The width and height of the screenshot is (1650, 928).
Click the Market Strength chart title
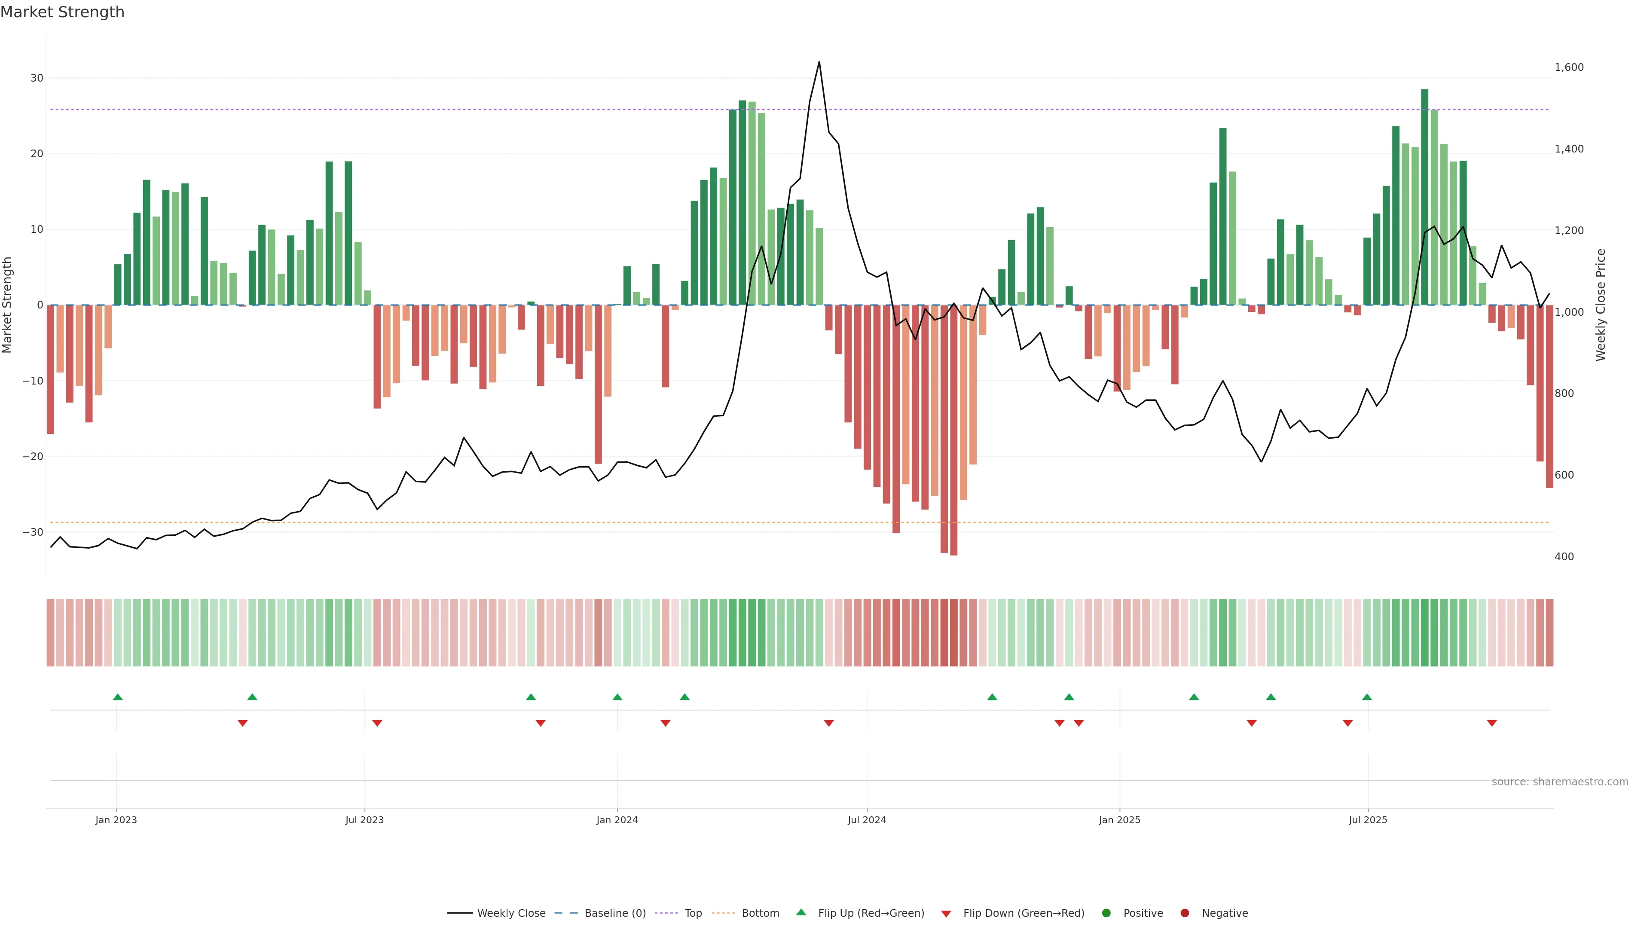pos(62,12)
